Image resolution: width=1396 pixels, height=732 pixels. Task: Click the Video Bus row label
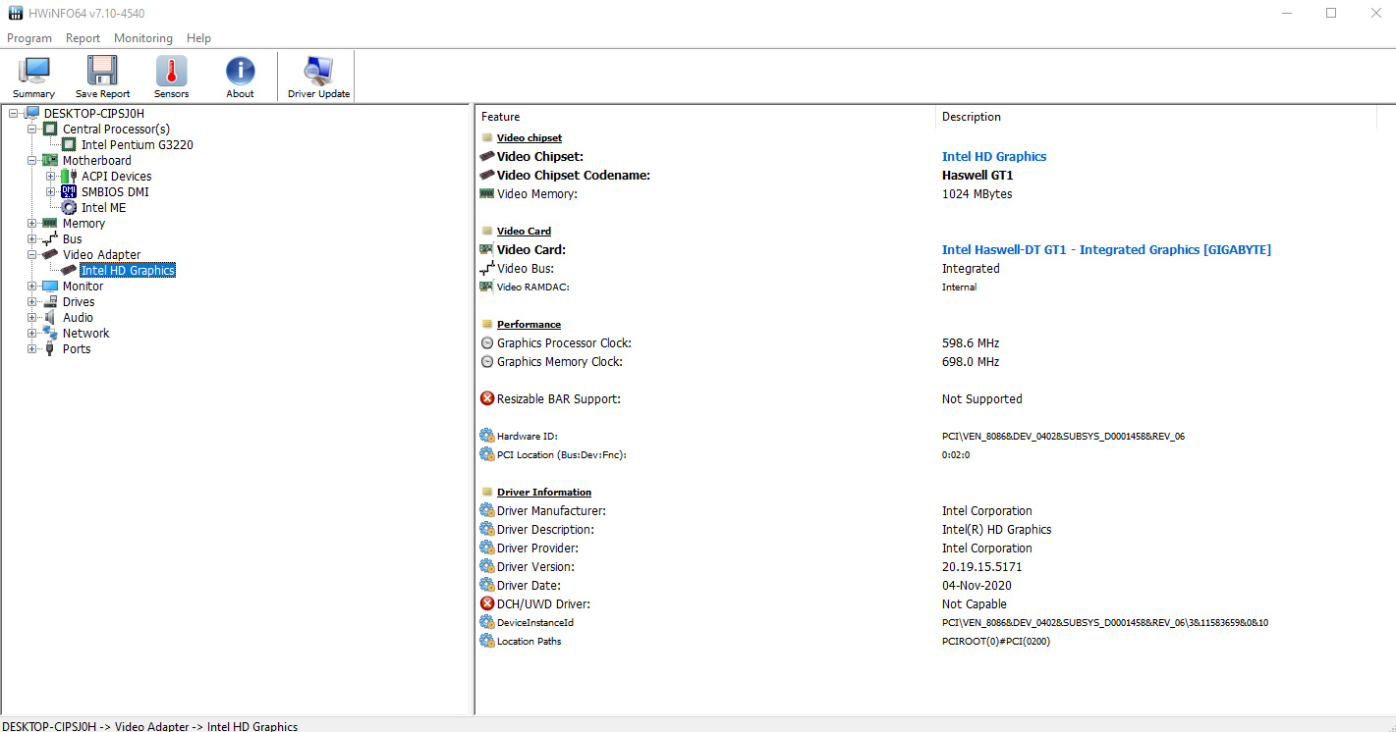(526, 268)
